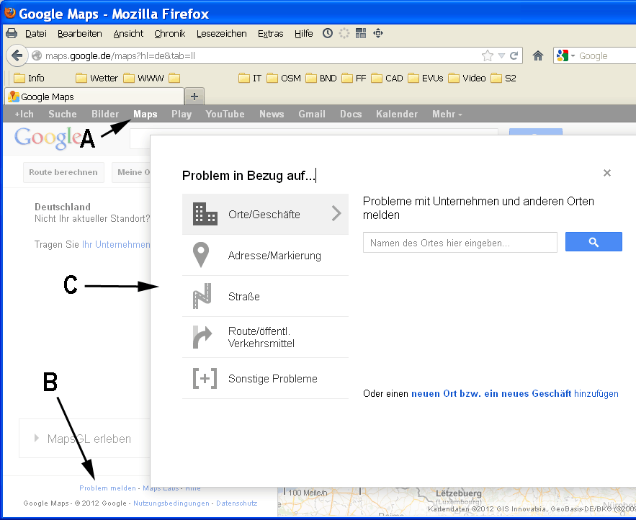Image resolution: width=636 pixels, height=520 pixels.
Task: Click YouTube in the Google bar
Action: [x=225, y=114]
